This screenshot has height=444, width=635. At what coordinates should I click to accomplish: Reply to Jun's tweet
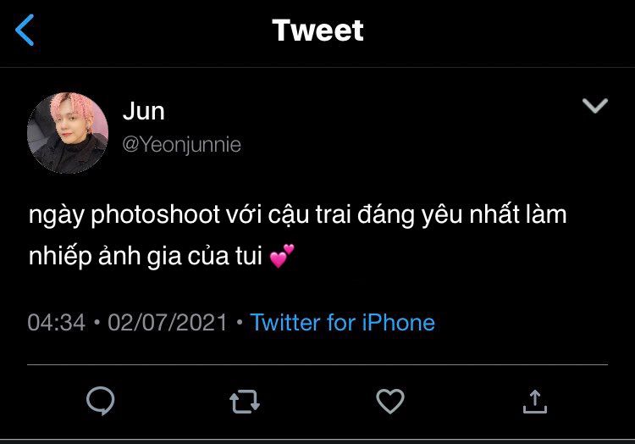coord(101,401)
